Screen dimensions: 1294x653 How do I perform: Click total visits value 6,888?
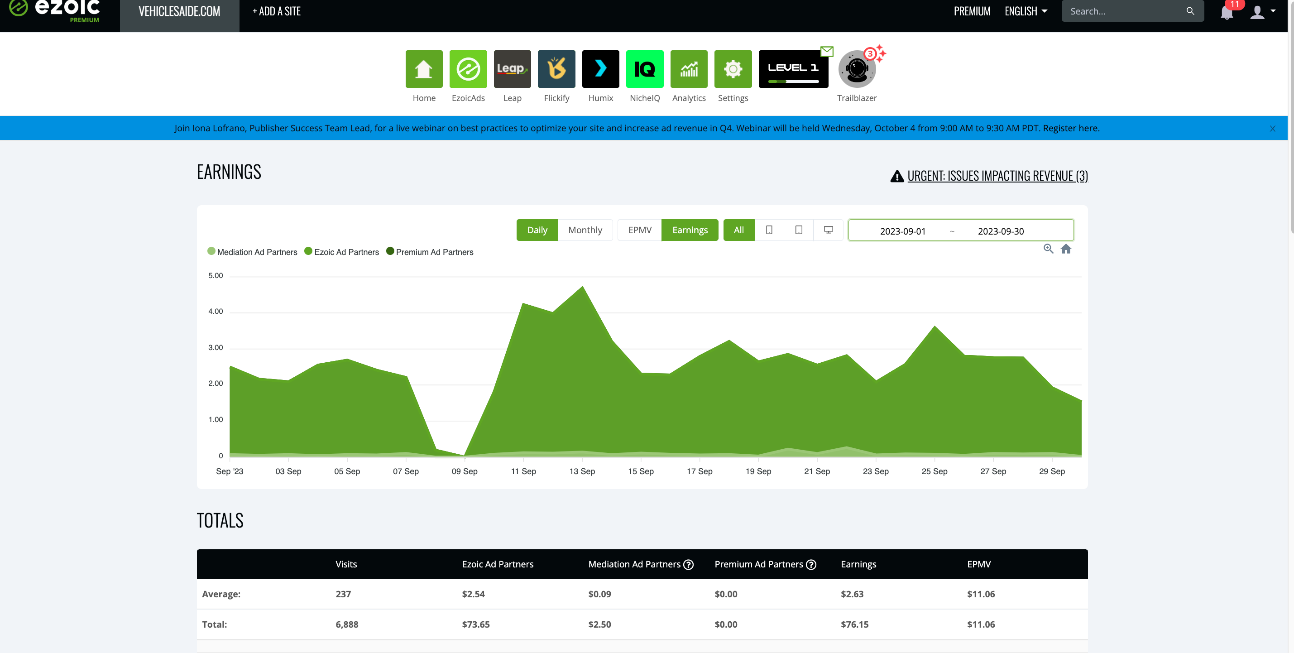click(x=347, y=624)
